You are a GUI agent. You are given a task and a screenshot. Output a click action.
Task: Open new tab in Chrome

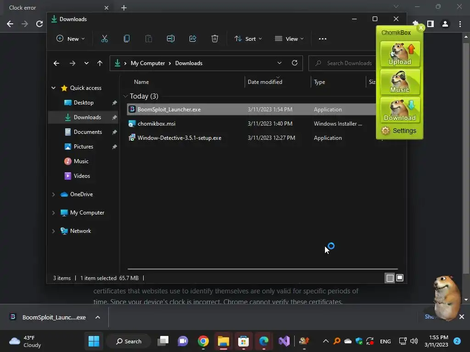tap(124, 8)
